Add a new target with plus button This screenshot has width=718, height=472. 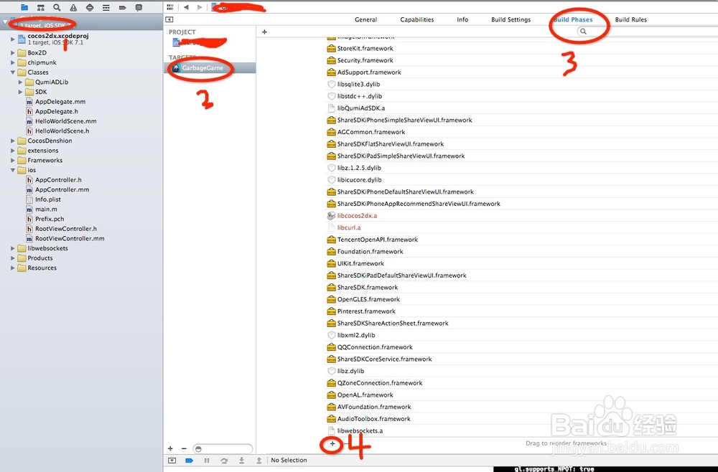coord(170,448)
